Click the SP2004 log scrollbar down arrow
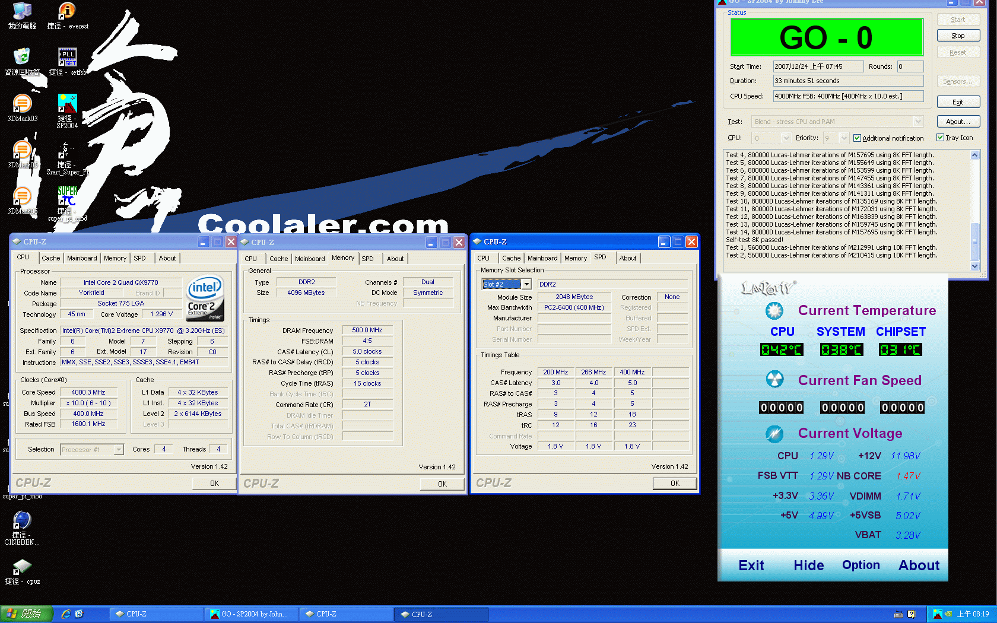Viewport: 997px width, 623px height. 974,266
